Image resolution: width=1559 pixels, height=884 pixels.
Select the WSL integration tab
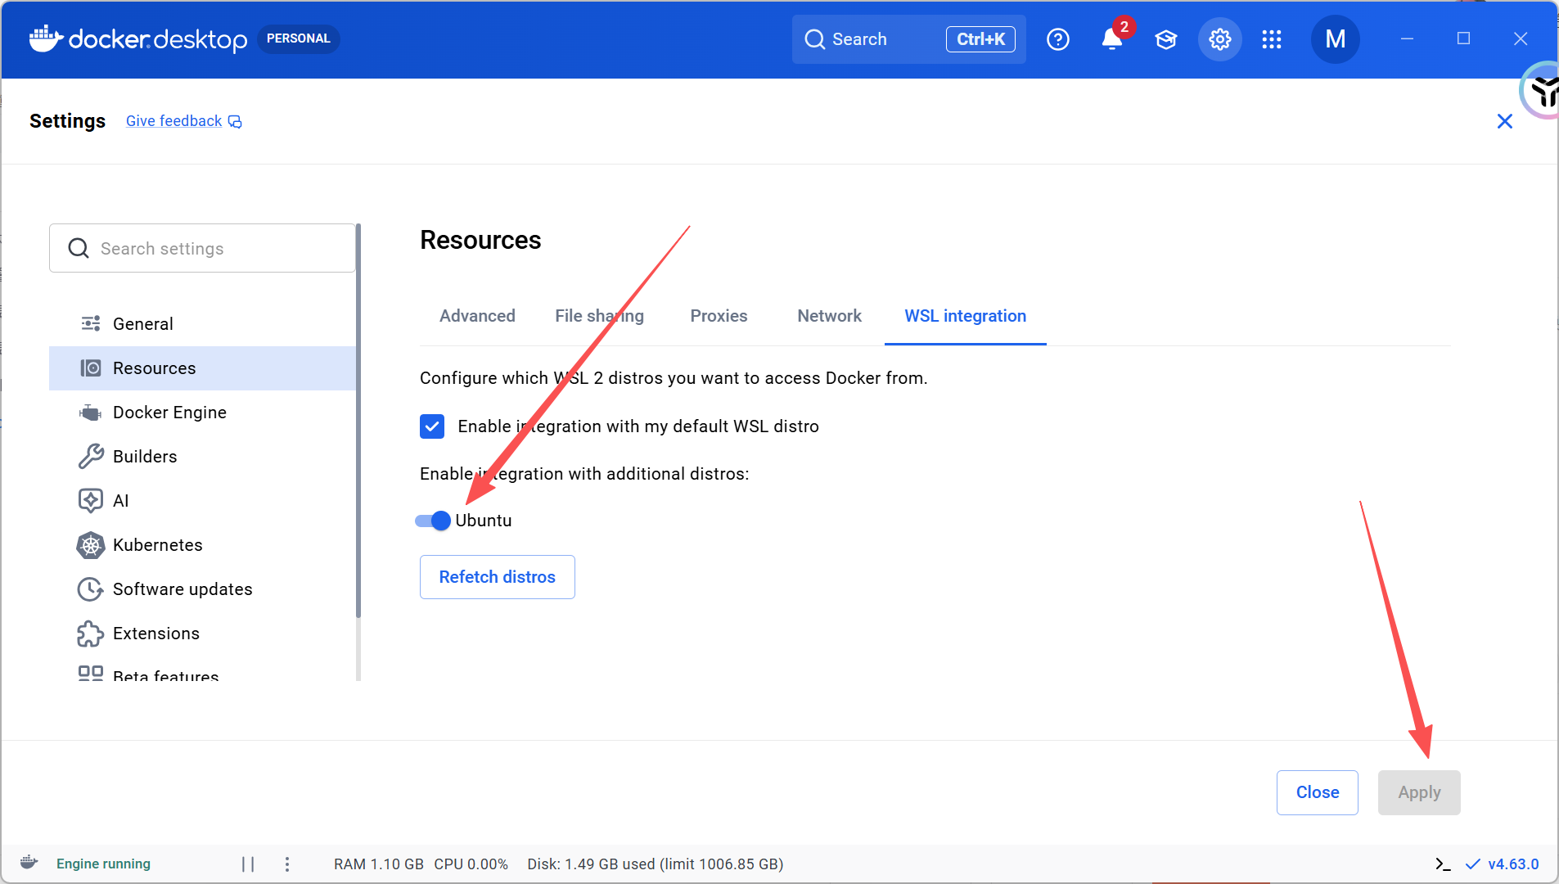[x=965, y=316]
